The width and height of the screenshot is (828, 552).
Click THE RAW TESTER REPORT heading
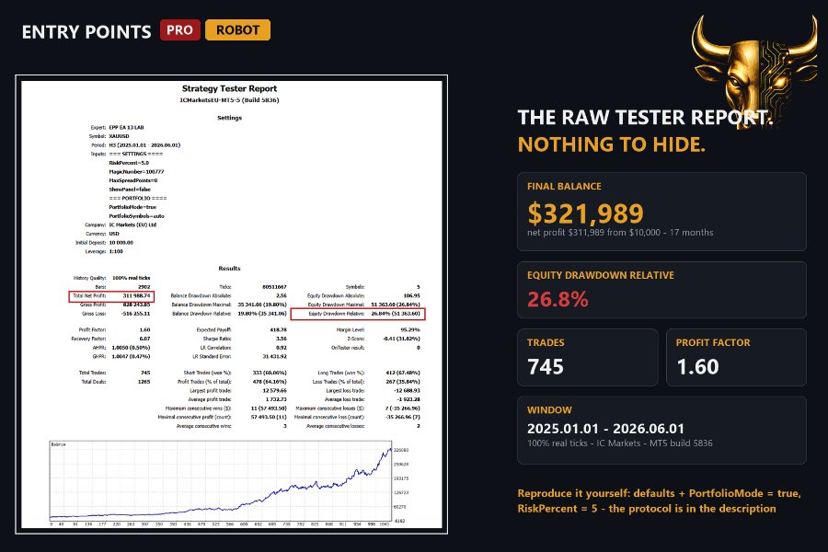point(645,117)
